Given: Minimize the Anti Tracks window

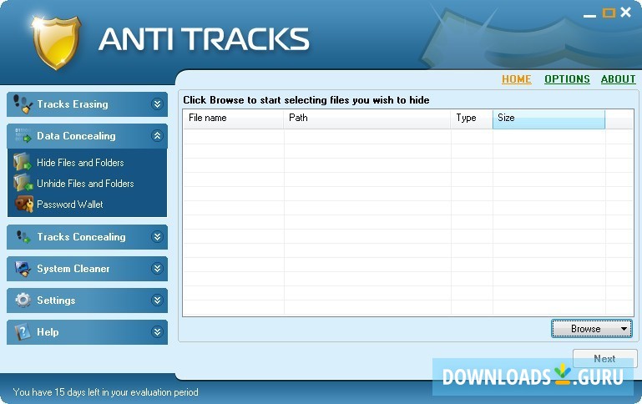Looking at the screenshot, I should pyautogui.click(x=589, y=16).
